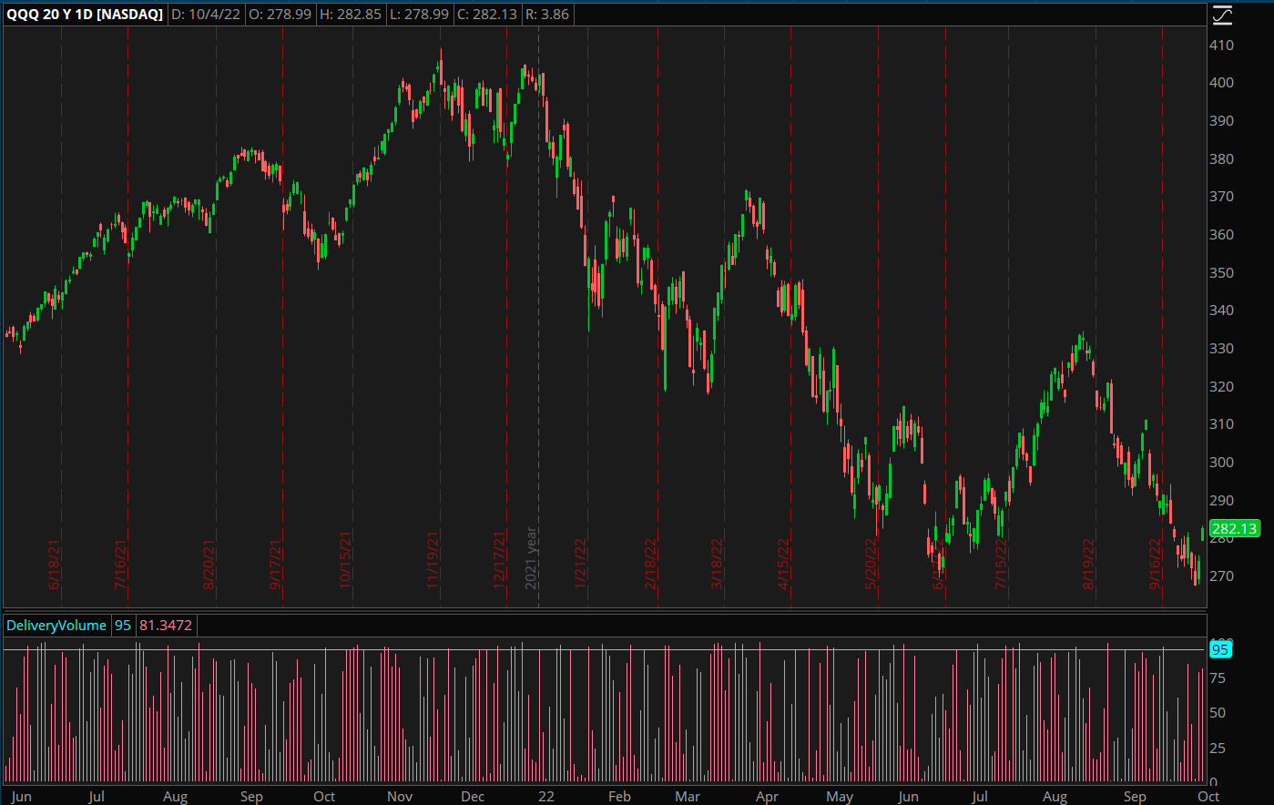Image resolution: width=1274 pixels, height=805 pixels.
Task: Click the 380 price axis label
Action: pos(1222,158)
